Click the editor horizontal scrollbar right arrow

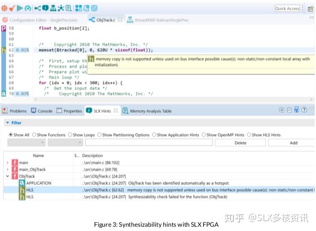pos(311,100)
